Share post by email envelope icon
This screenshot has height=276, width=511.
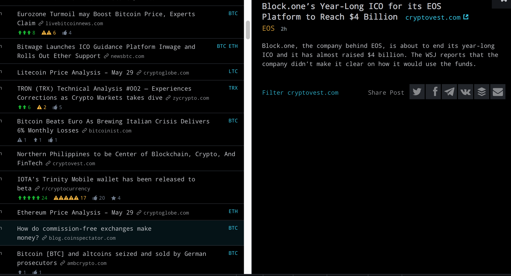pos(498,92)
